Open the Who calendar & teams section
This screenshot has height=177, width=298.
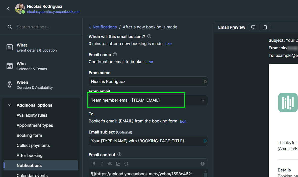point(41,66)
